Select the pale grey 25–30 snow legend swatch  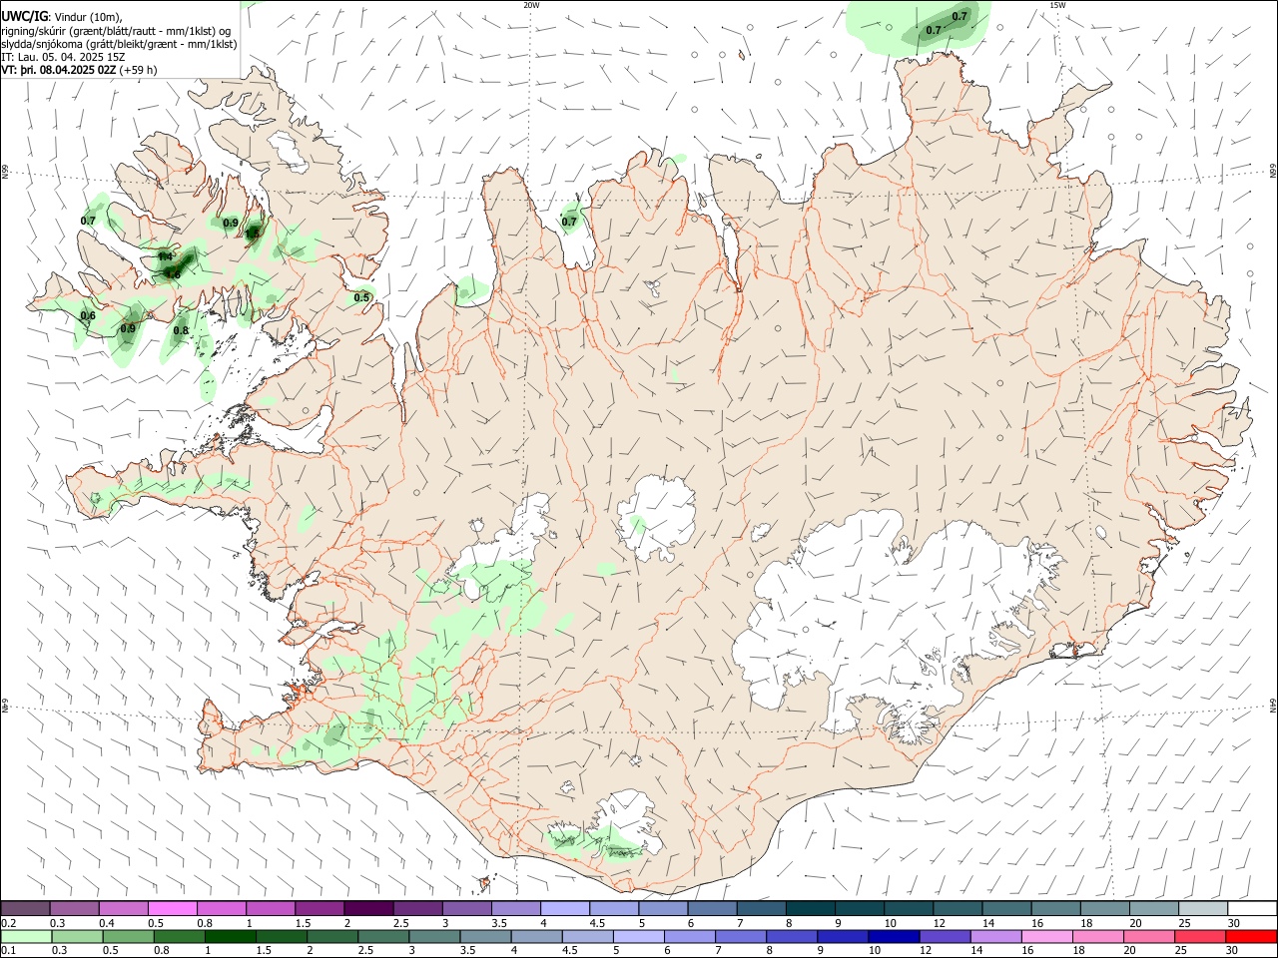tap(1202, 909)
